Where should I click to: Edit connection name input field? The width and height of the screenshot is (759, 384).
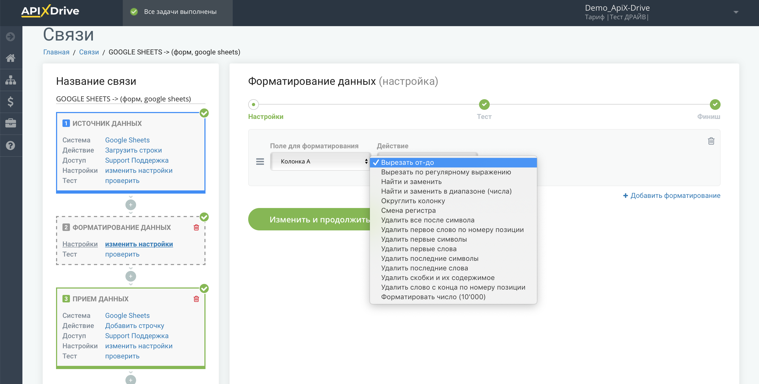click(x=131, y=99)
